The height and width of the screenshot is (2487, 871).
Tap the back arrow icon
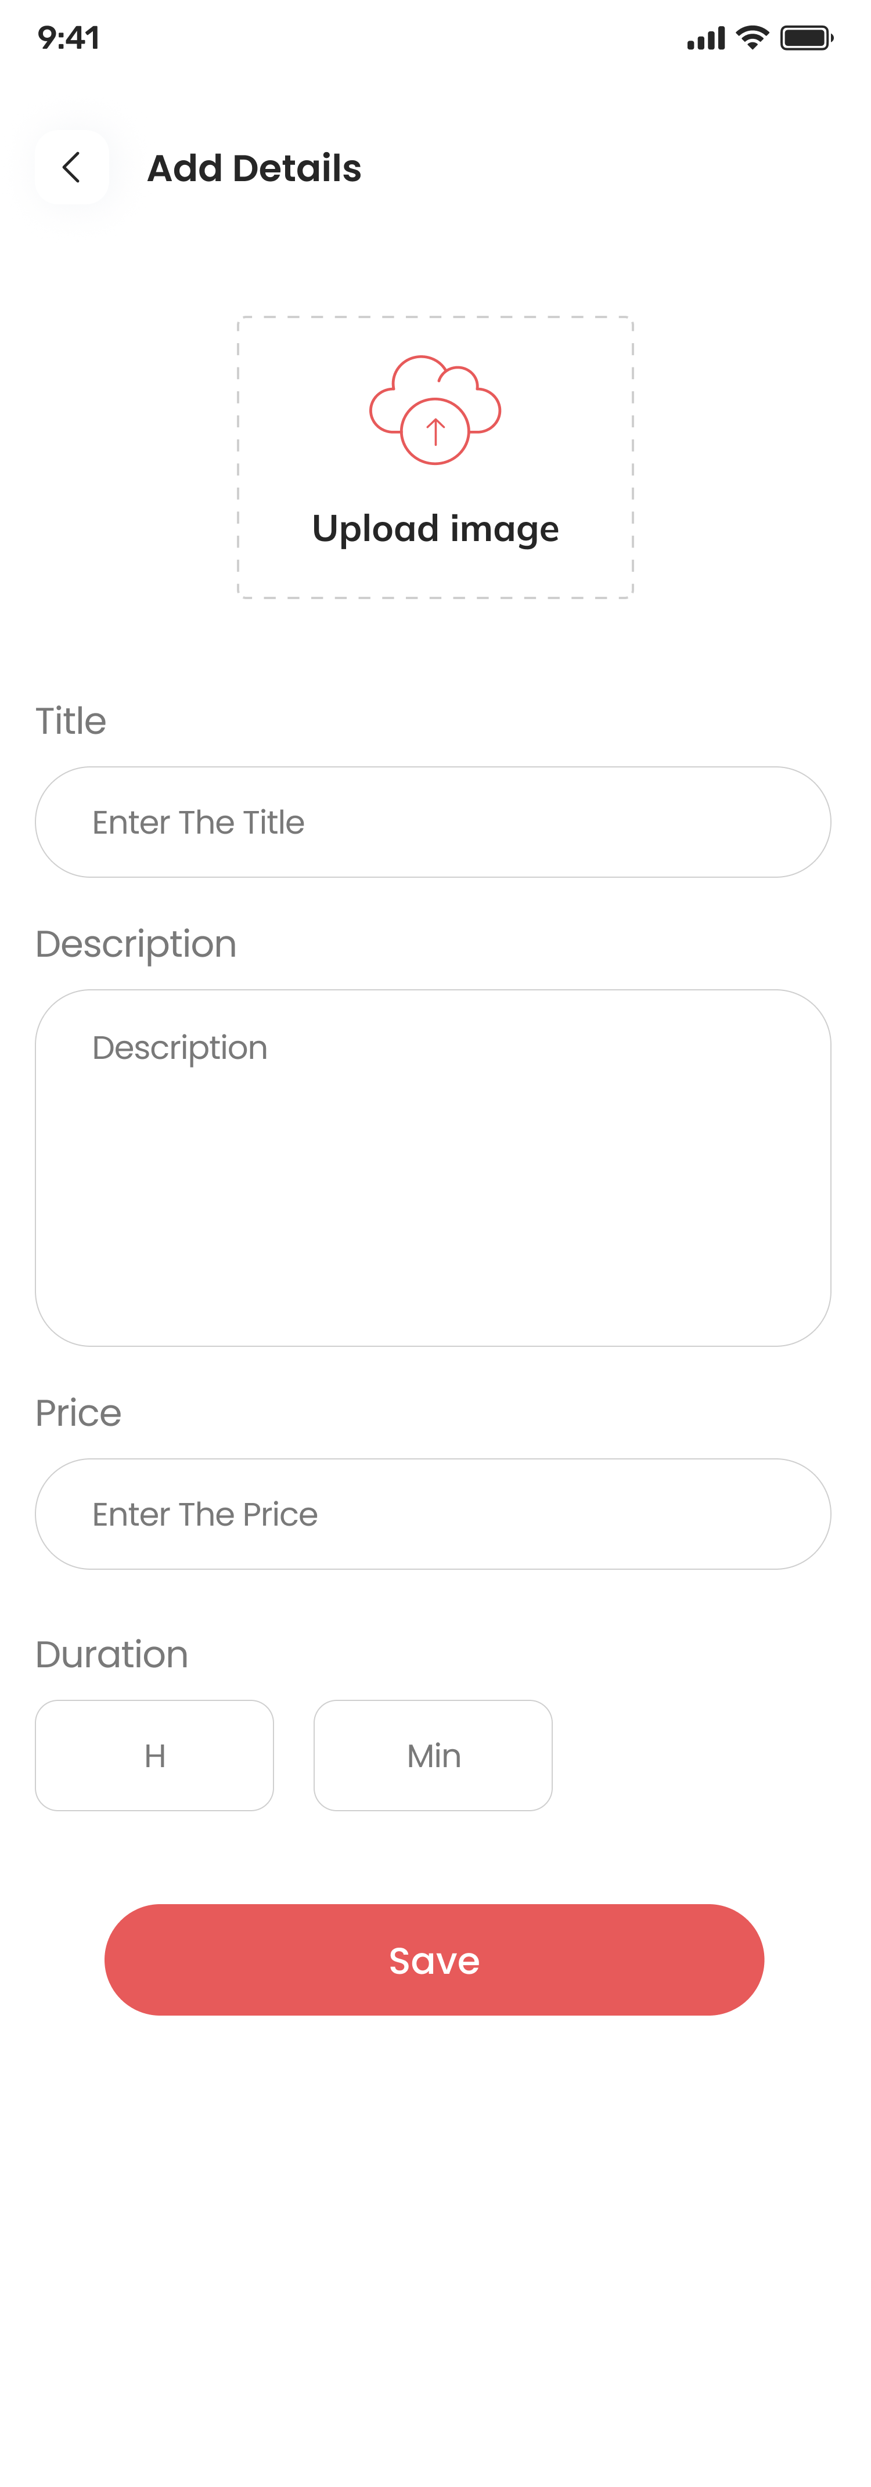point(71,167)
